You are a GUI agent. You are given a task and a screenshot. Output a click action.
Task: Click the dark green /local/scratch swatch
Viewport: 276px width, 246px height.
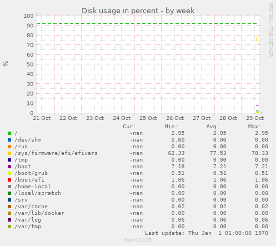tap(9, 193)
